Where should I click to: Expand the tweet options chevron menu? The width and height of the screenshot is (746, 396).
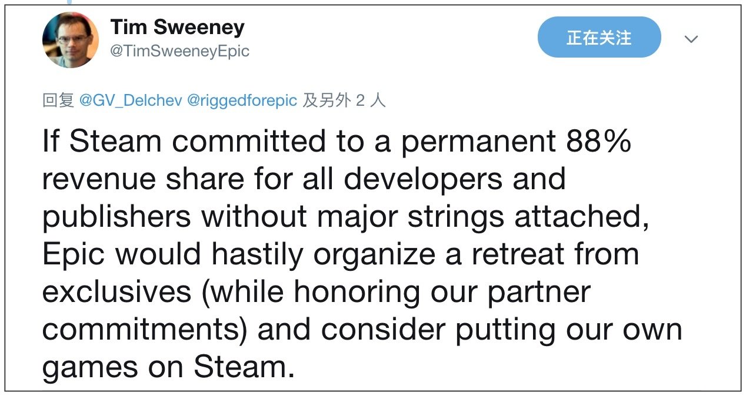(x=691, y=39)
